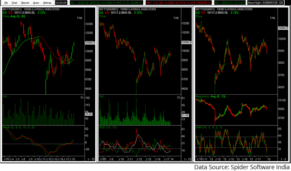Click the Cr unit label in I-75 volume panel

tap(82, 97)
